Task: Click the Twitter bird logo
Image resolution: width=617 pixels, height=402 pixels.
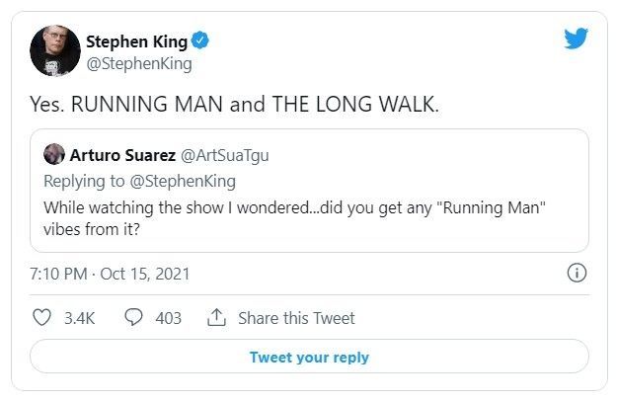Action: point(577,39)
